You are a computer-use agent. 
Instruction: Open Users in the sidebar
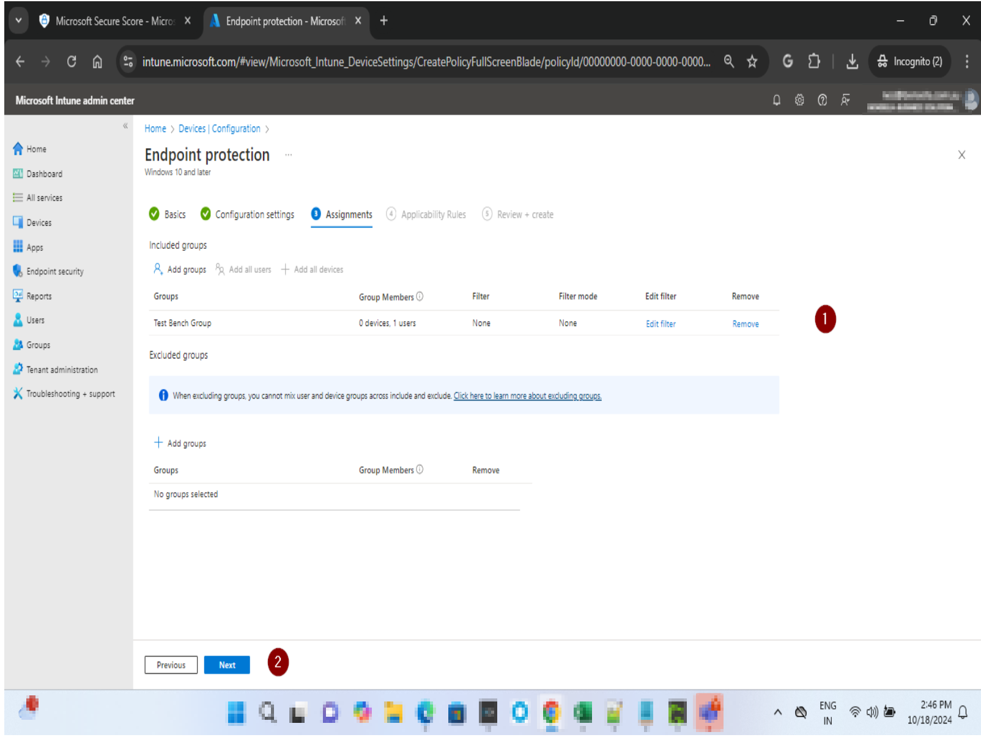pos(29,320)
